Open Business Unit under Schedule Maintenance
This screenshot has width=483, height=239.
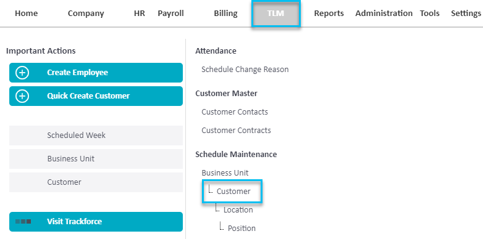coord(225,172)
